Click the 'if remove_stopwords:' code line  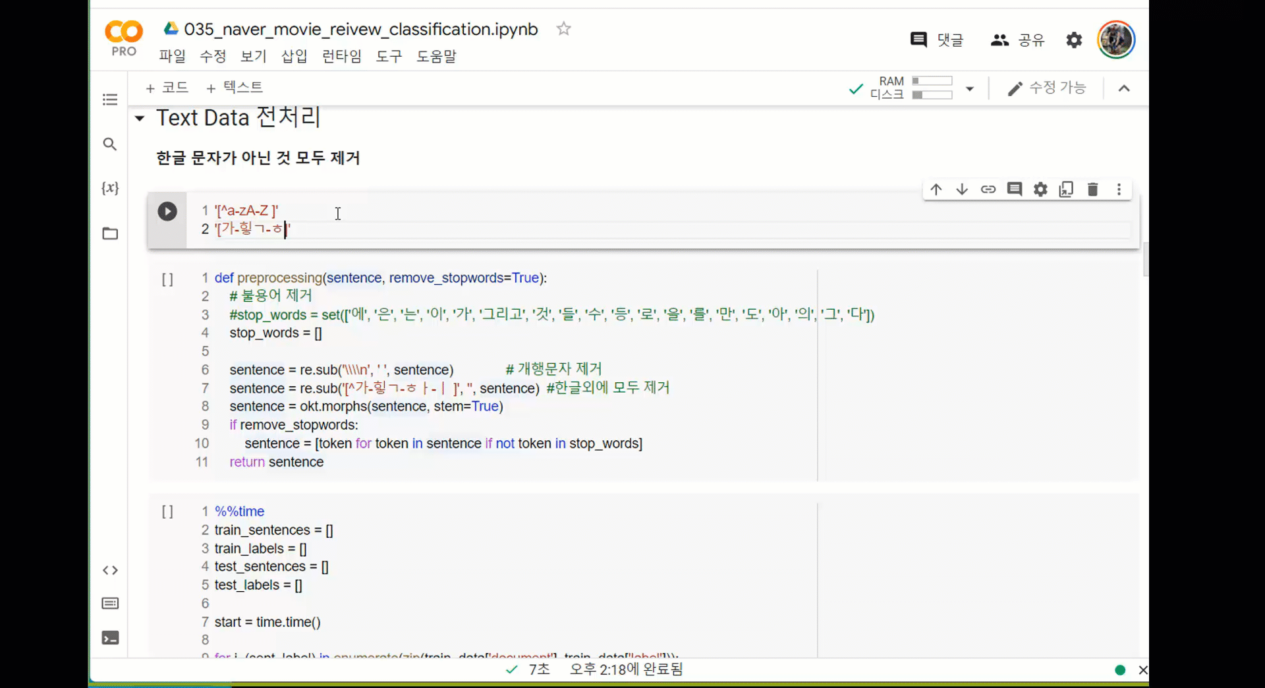point(294,425)
